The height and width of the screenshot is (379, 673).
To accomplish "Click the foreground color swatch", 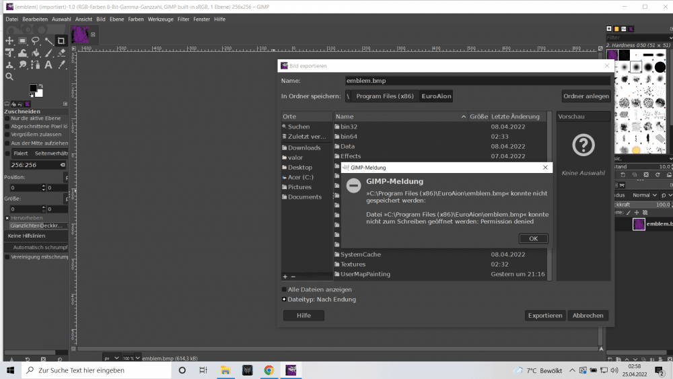I will (34, 88).
